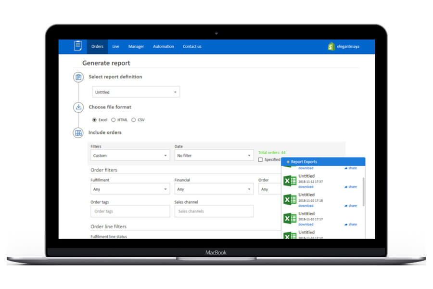Screen dimensions: 433x289
Task: Expand the Fulfillment dropdown
Action: click(130, 189)
